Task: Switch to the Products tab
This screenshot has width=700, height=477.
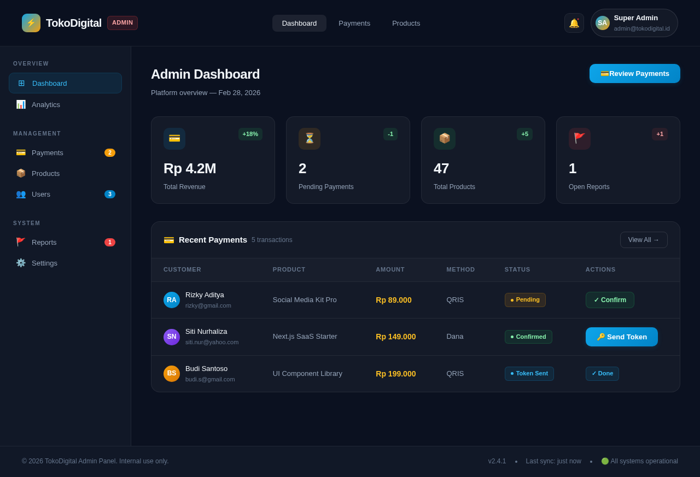Action: tap(406, 23)
